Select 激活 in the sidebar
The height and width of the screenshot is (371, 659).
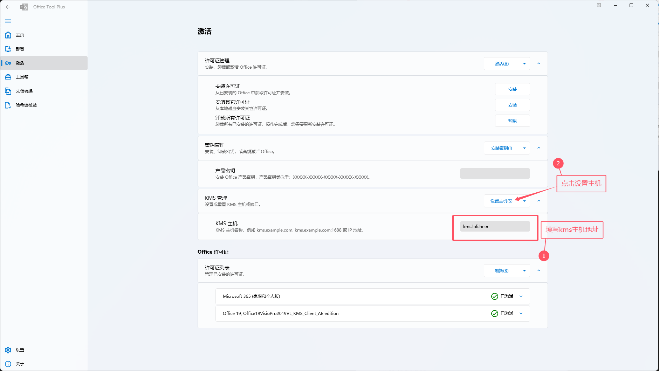[44, 63]
